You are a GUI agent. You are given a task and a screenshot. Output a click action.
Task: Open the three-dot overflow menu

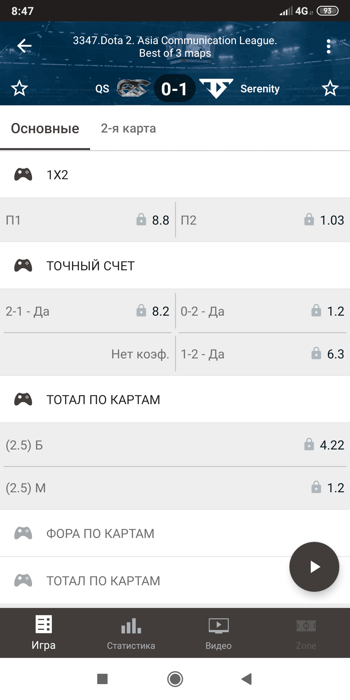(329, 47)
